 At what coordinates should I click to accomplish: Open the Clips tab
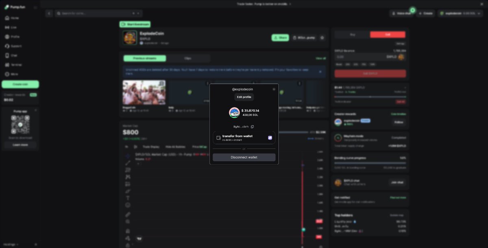(x=188, y=58)
